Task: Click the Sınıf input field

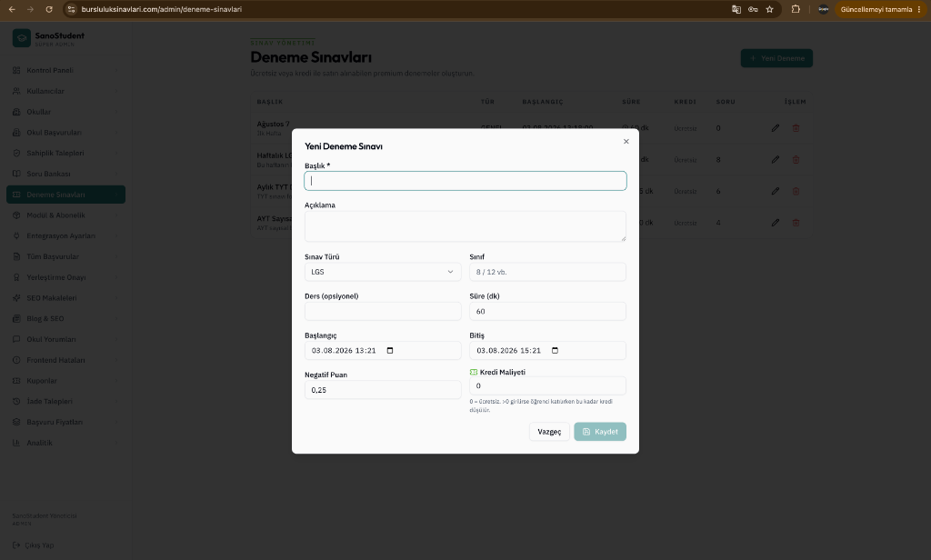Action: [x=547, y=272]
